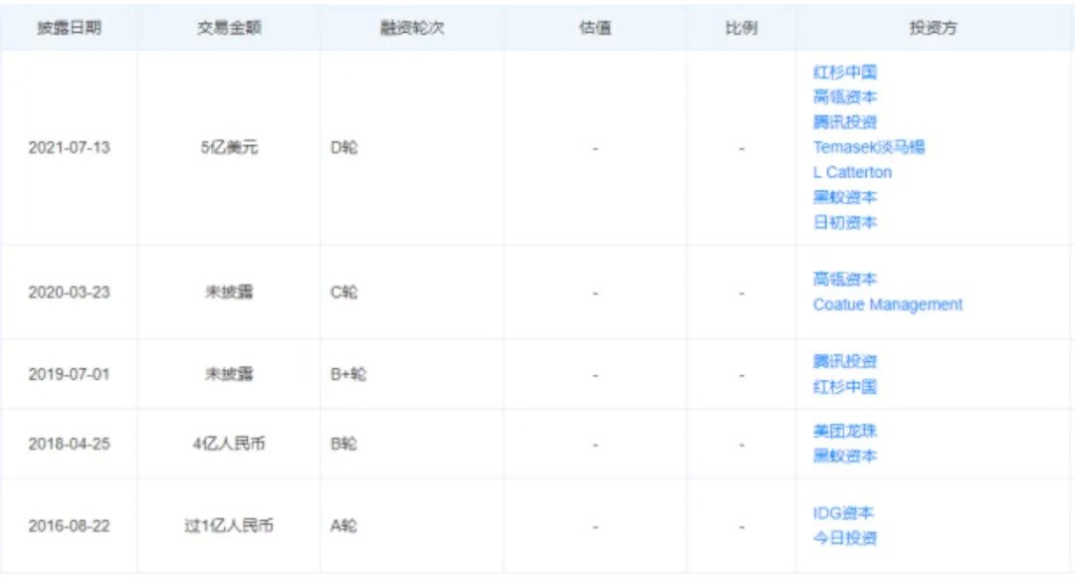Image resolution: width=1075 pixels, height=579 pixels.
Task: Open the 黑蚁资本 link in the B轮 row
Action: point(845,456)
